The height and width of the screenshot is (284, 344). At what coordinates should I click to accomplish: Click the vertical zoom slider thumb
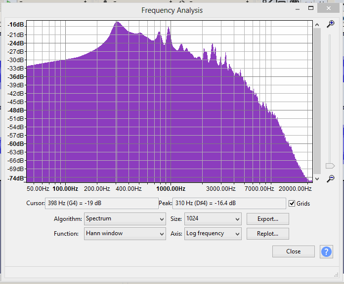(x=330, y=166)
